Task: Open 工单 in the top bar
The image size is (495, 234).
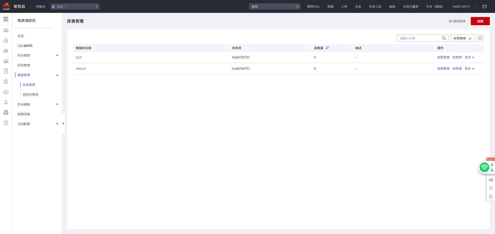Action: pos(344,6)
